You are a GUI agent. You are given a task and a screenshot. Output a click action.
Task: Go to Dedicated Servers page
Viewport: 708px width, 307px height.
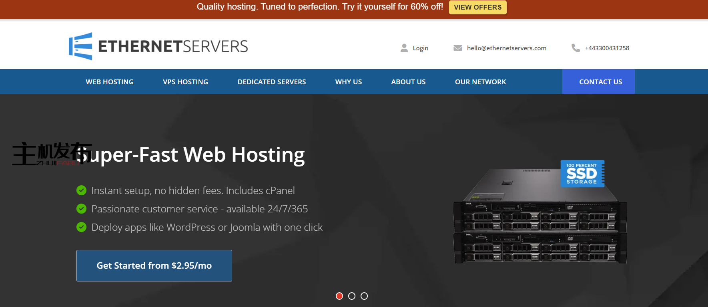click(x=272, y=82)
